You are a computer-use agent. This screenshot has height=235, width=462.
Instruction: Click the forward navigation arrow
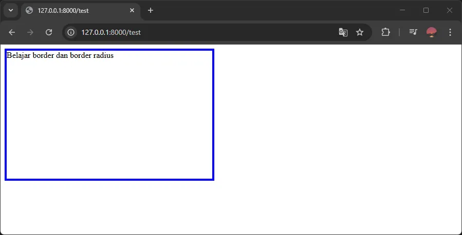coord(30,32)
